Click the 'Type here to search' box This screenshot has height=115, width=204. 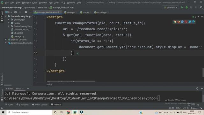[29, 112]
